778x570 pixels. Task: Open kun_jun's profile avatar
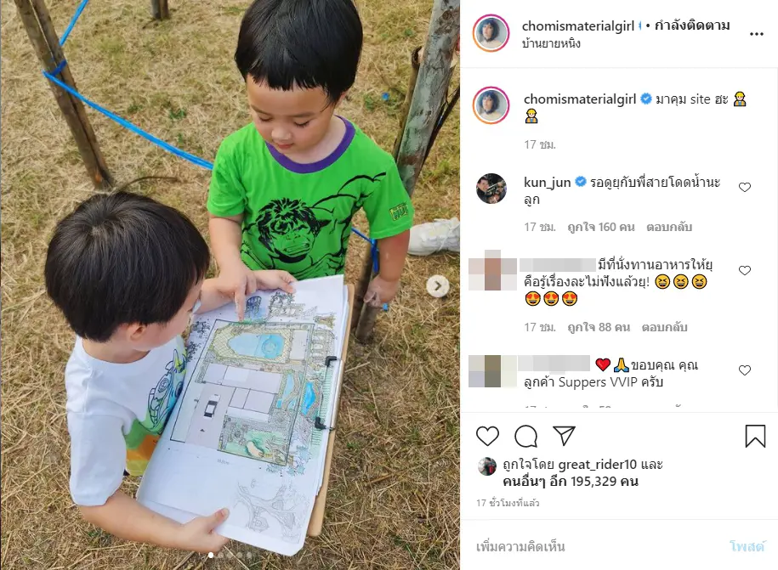[x=491, y=189]
